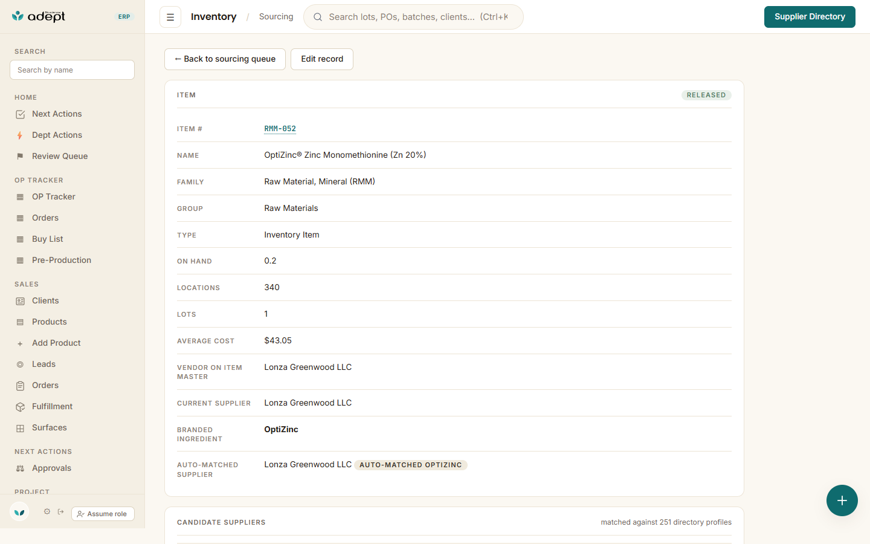The width and height of the screenshot is (870, 544).
Task: Click the Inventory Item type value
Action: point(292,235)
